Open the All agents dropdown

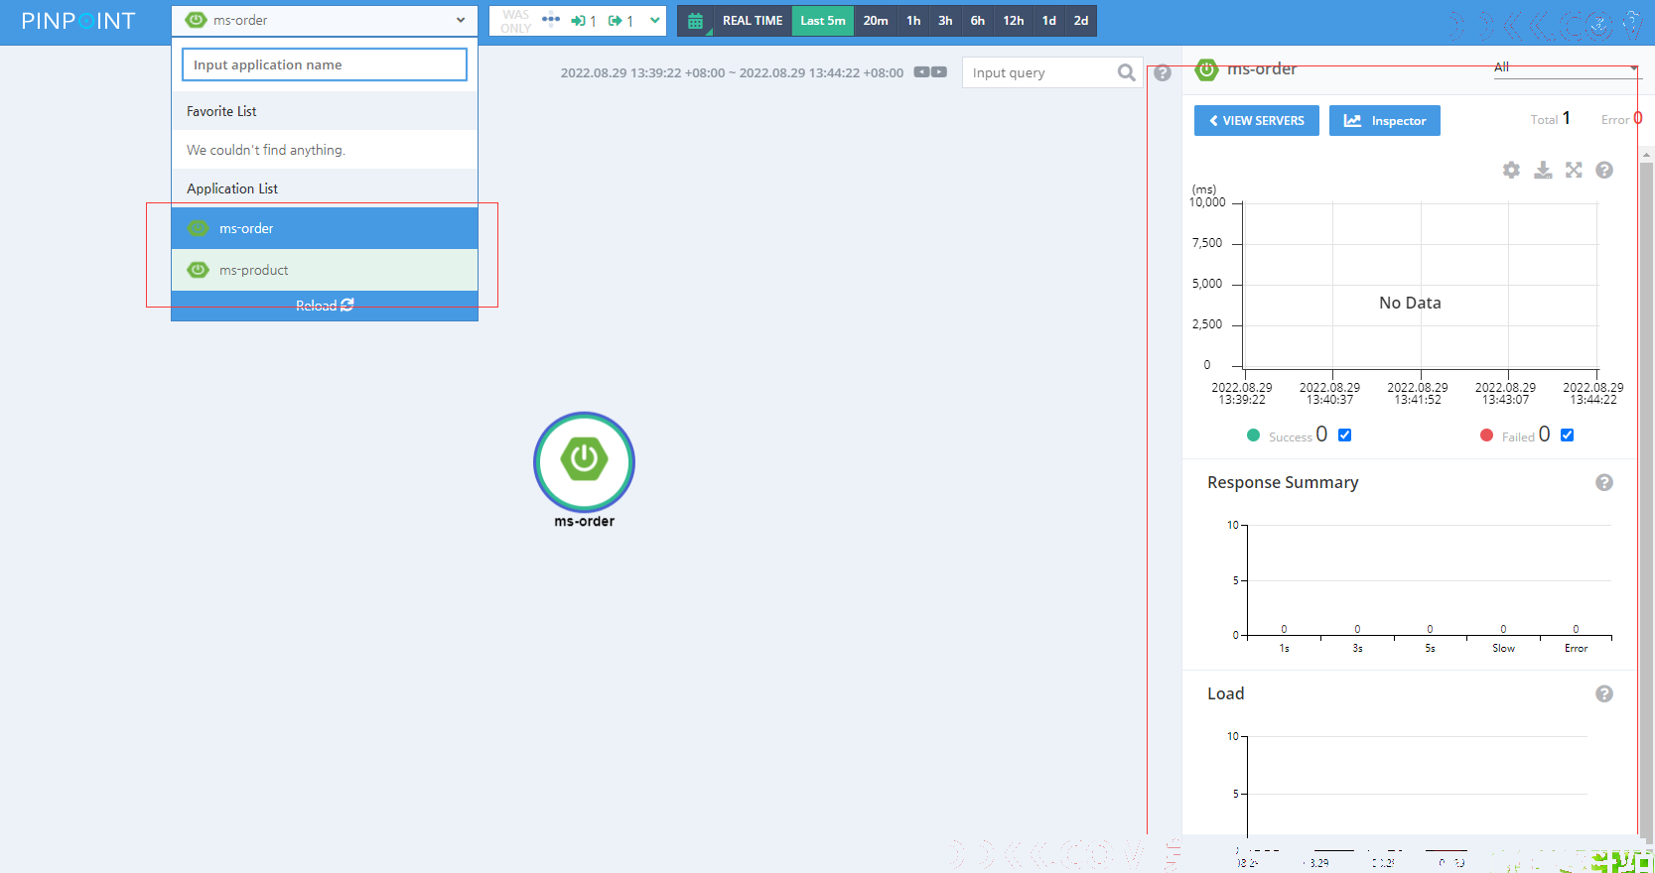pyautogui.click(x=1566, y=67)
